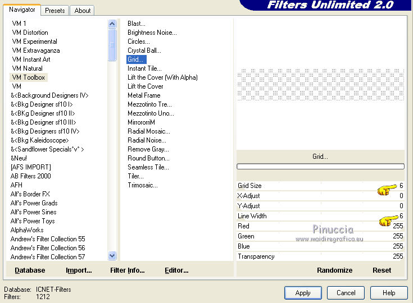This screenshot has width=413, height=303.
Task: Select the AFS IMPORT category
Action: point(30,167)
